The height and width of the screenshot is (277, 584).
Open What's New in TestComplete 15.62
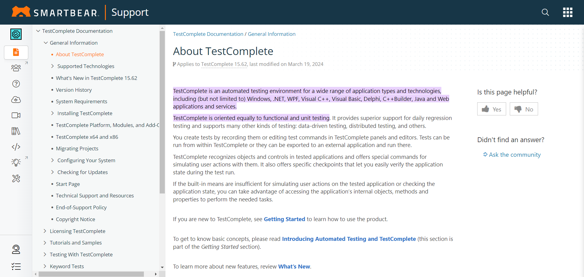(96, 78)
